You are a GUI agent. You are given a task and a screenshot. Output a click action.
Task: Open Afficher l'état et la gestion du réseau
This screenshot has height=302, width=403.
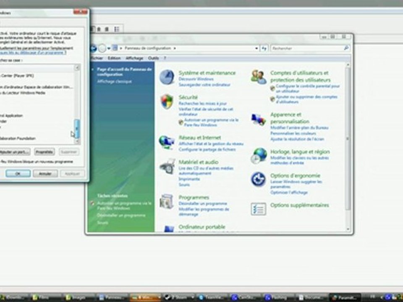[211, 144]
